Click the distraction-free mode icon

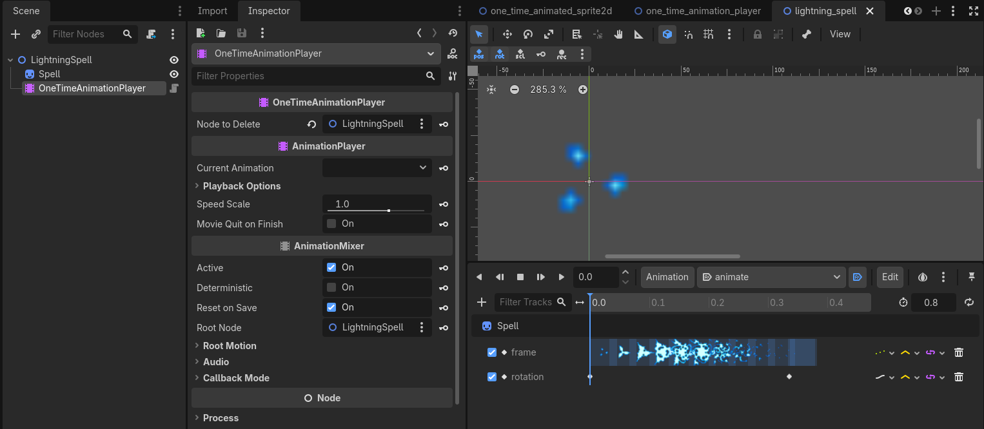click(x=973, y=11)
